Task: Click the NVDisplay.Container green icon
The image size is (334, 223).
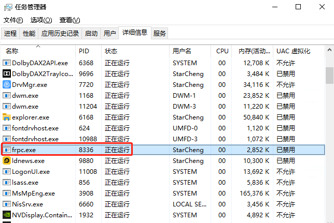Action: pyautogui.click(x=7, y=215)
